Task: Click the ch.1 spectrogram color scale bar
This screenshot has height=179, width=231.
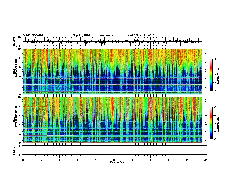Action: [211, 75]
